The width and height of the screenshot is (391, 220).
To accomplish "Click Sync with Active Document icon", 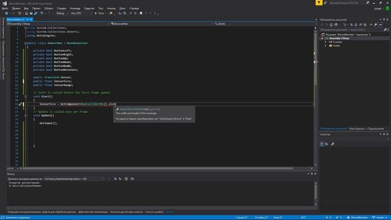I will click(x=351, y=24).
